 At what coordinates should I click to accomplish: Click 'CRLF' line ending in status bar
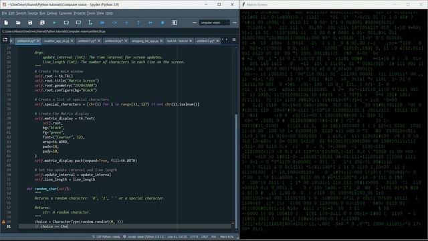(x=205, y=236)
